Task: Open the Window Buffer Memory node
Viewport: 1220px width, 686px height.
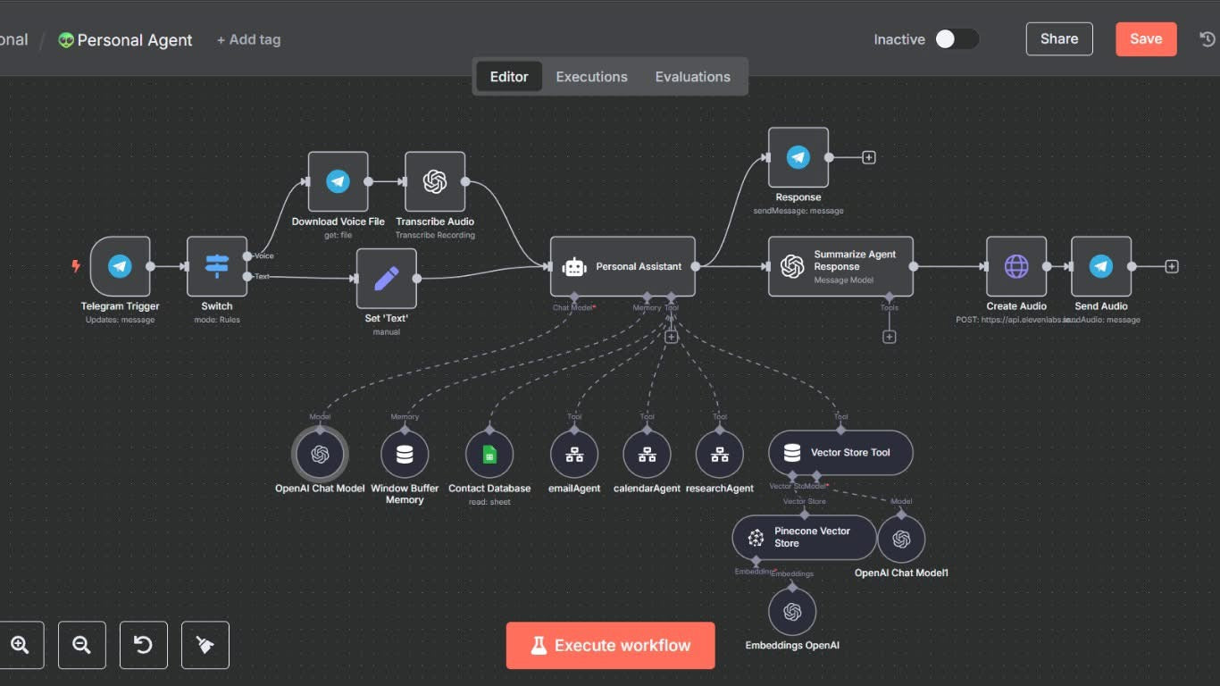Action: (x=405, y=454)
